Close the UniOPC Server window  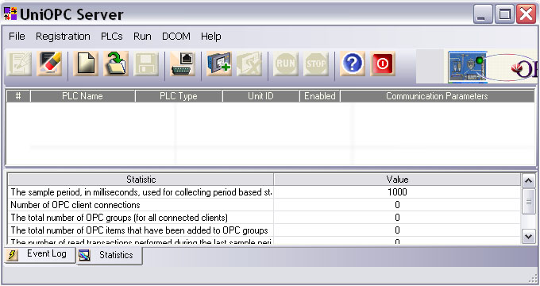526,14
